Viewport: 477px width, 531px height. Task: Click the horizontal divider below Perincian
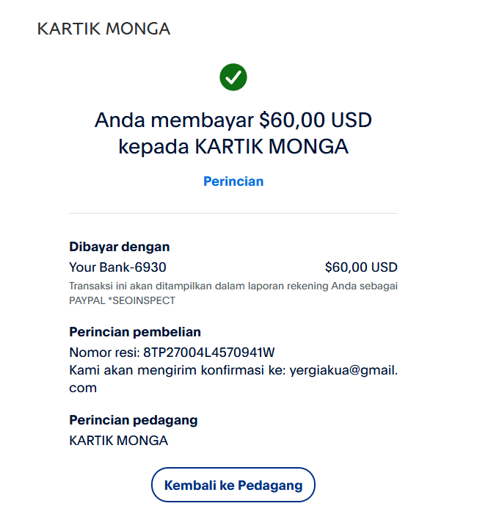[x=233, y=214]
